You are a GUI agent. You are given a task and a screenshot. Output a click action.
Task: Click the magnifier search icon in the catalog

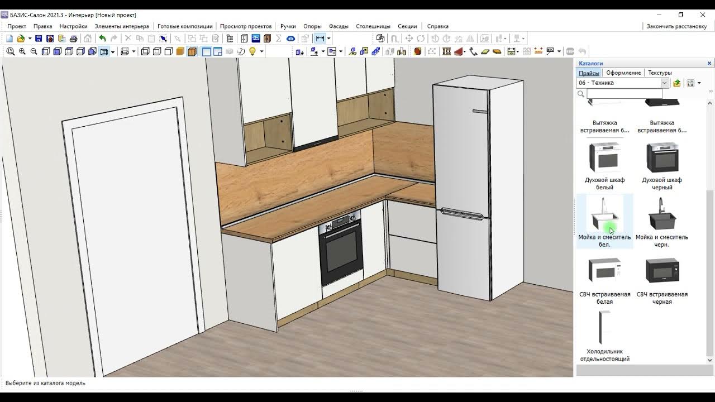pos(581,94)
